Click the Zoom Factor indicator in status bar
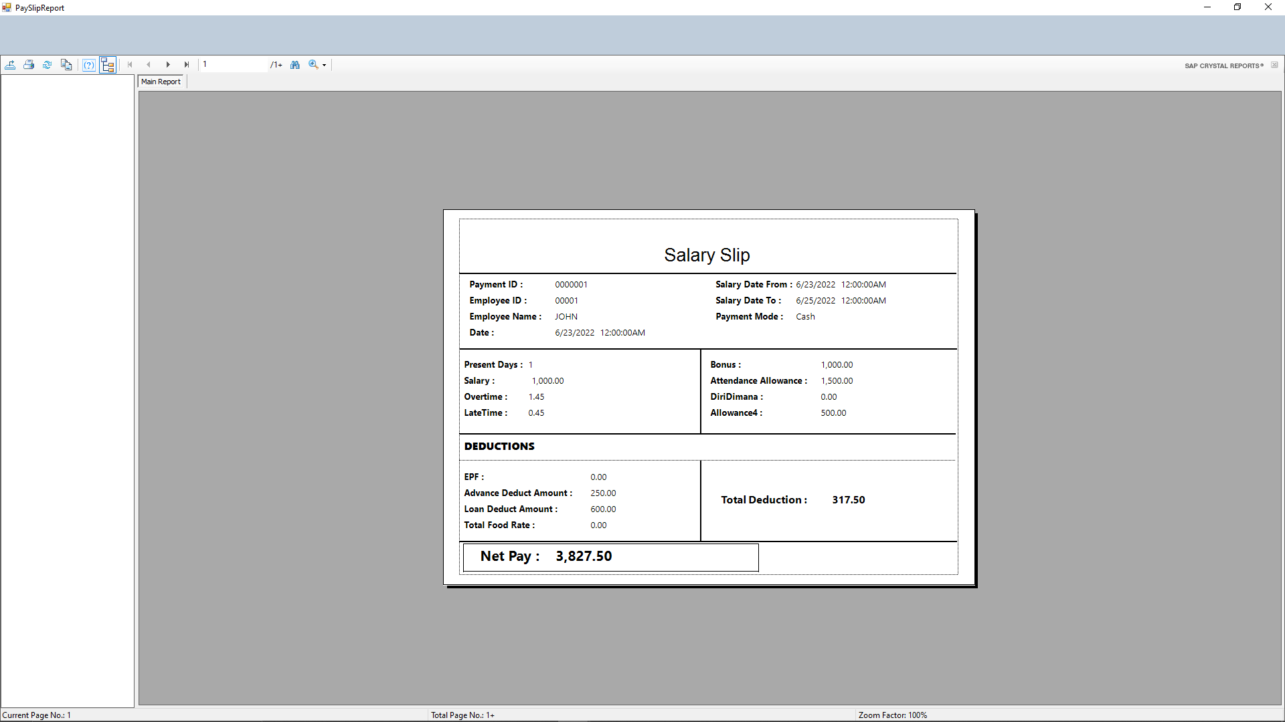The width and height of the screenshot is (1285, 722). point(893,715)
